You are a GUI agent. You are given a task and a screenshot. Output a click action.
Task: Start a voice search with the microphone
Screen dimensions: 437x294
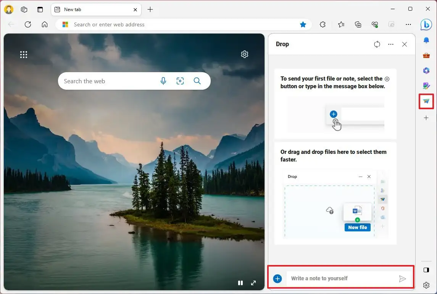(163, 81)
